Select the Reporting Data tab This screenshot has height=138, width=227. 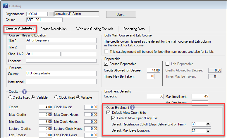tap(134, 29)
